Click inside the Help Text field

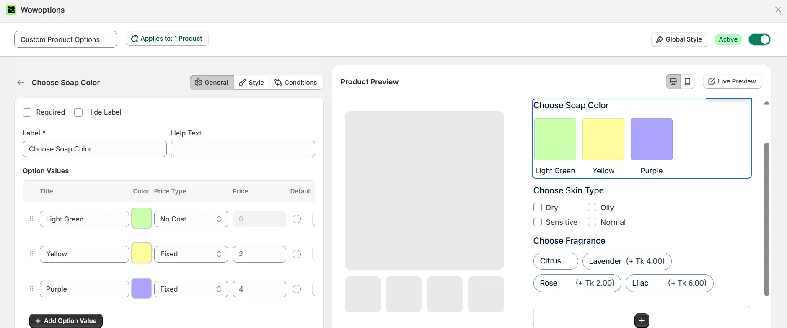242,149
